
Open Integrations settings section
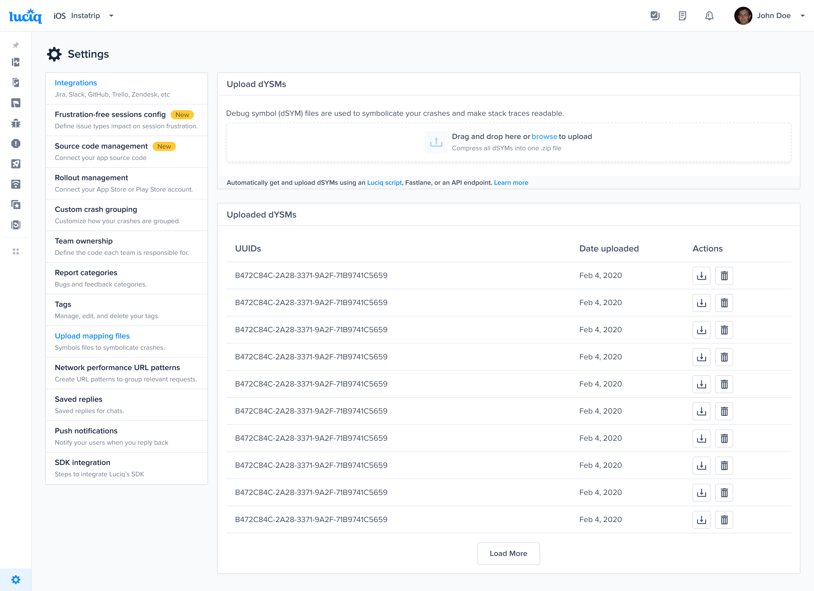(x=127, y=89)
